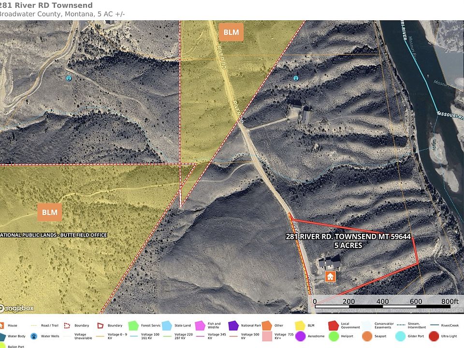The image size is (464, 348).
Task: Click the Water Wells legend icon
Action: pos(35,337)
